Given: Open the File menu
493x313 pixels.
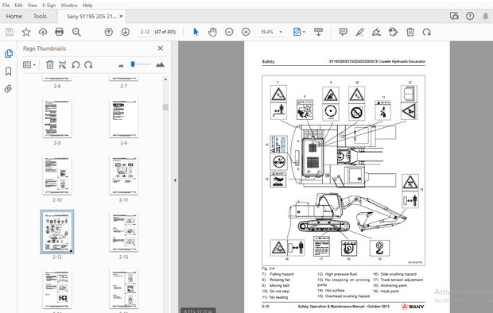Looking at the screenshot, I should click(x=6, y=5).
